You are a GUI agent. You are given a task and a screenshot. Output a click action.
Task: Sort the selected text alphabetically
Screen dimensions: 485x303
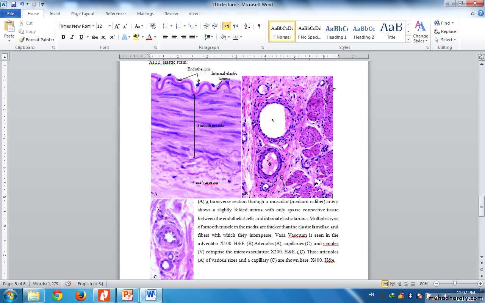point(247,26)
